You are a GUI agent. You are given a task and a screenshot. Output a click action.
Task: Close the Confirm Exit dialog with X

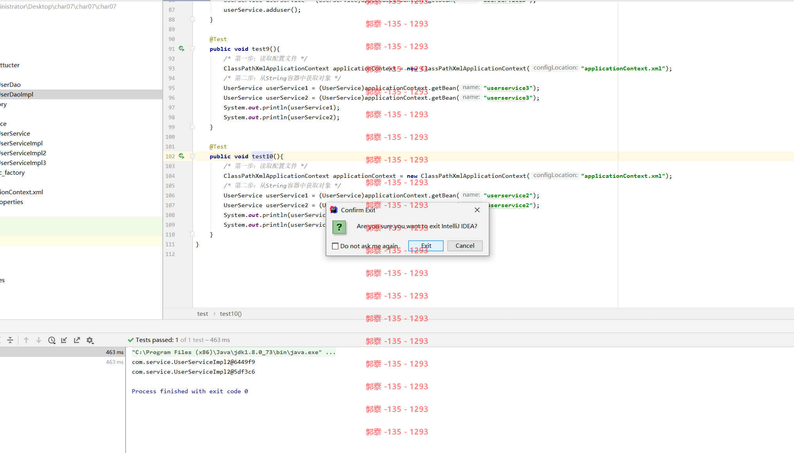[x=477, y=210]
